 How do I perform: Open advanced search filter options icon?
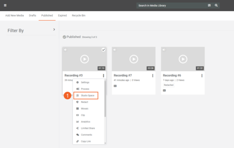click(209, 5)
